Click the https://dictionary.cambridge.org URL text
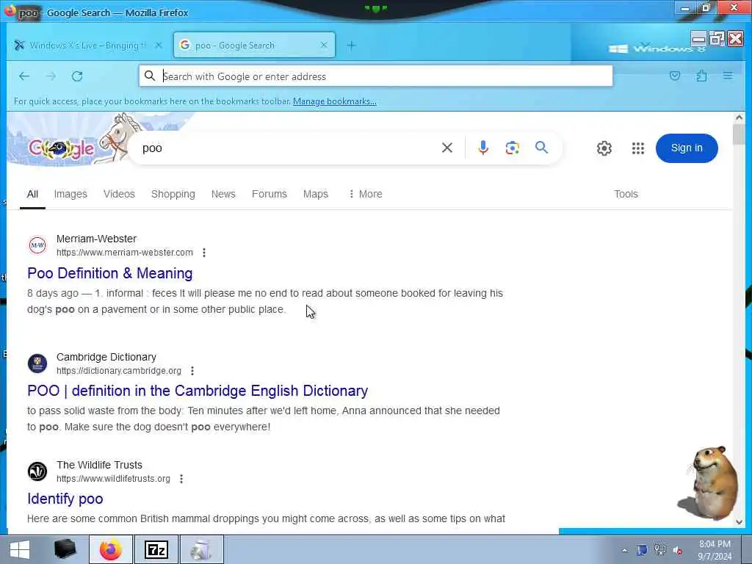Screen dimensions: 752x564 [119, 371]
